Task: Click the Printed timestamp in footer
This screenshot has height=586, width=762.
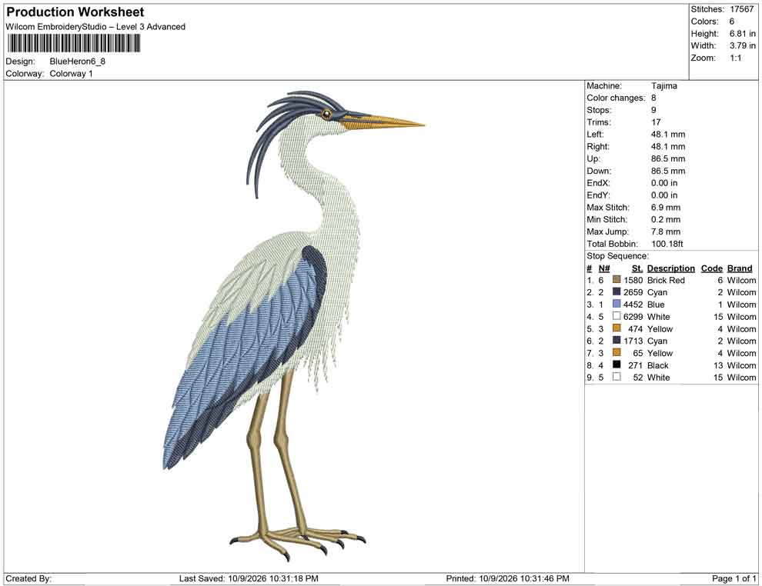Action: 507,578
